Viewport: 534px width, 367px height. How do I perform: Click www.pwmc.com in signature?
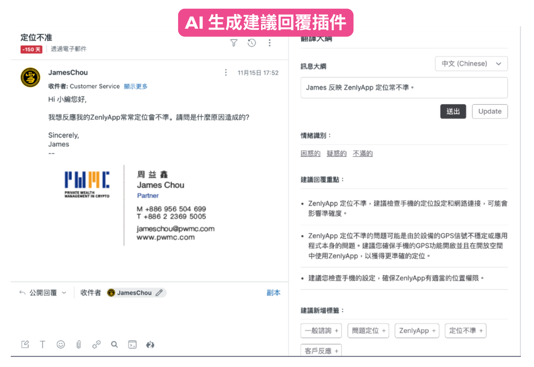pyautogui.click(x=166, y=237)
